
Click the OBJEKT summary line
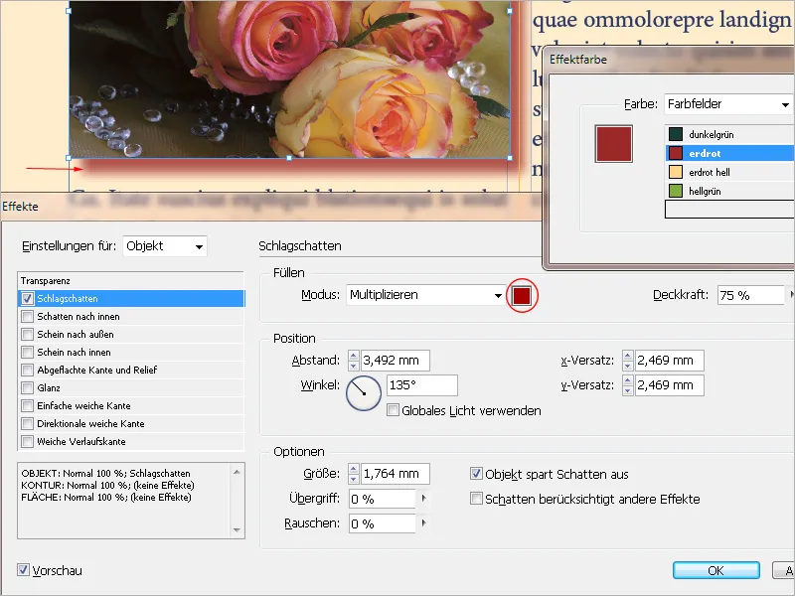coord(106,474)
